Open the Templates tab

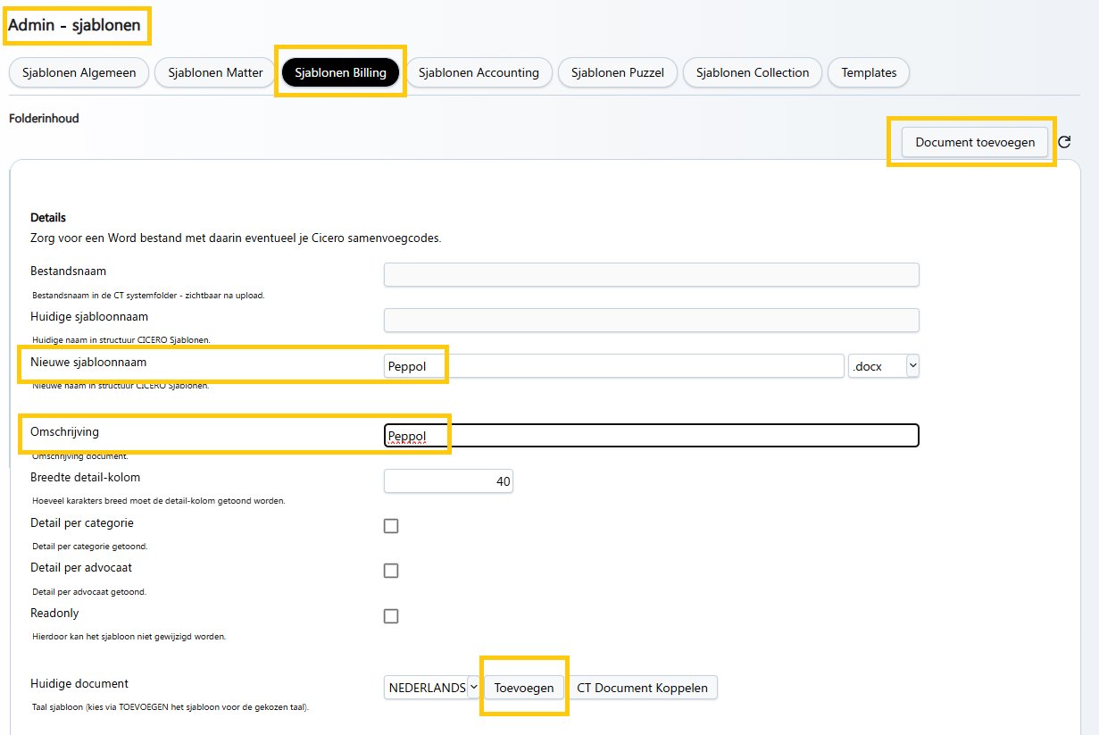click(x=869, y=73)
